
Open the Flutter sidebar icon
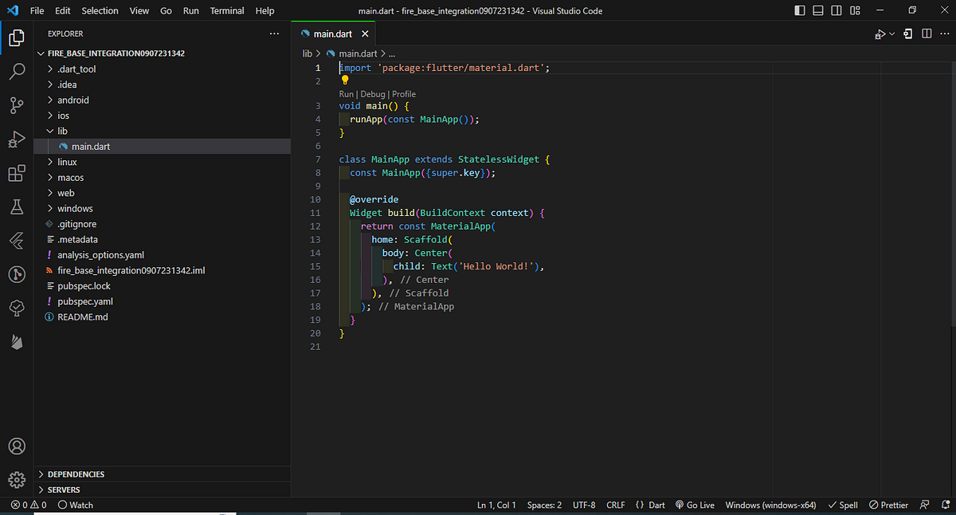coord(17,241)
